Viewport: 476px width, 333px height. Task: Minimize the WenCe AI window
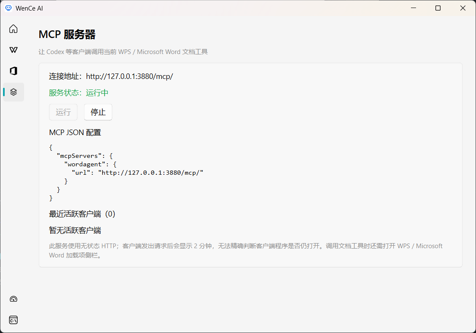click(413, 8)
